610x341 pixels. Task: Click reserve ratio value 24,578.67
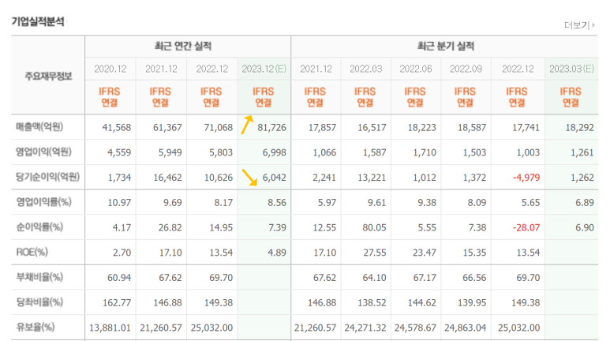pos(415,328)
